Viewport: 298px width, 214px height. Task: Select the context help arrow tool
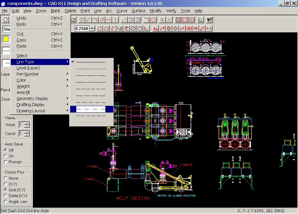[209, 20]
